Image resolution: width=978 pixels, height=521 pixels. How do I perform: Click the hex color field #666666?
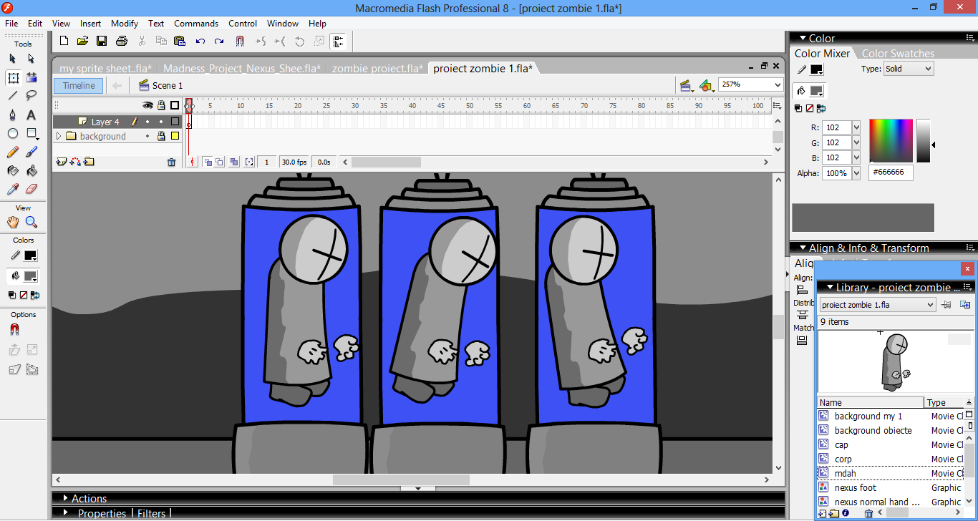[891, 172]
